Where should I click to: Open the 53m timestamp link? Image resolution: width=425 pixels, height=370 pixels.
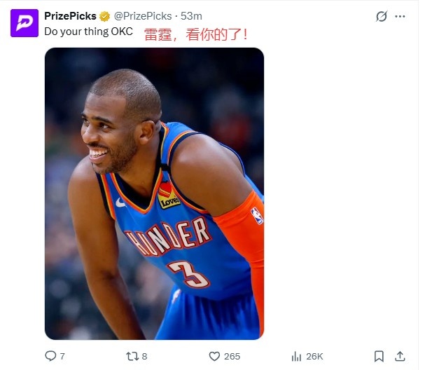[191, 16]
